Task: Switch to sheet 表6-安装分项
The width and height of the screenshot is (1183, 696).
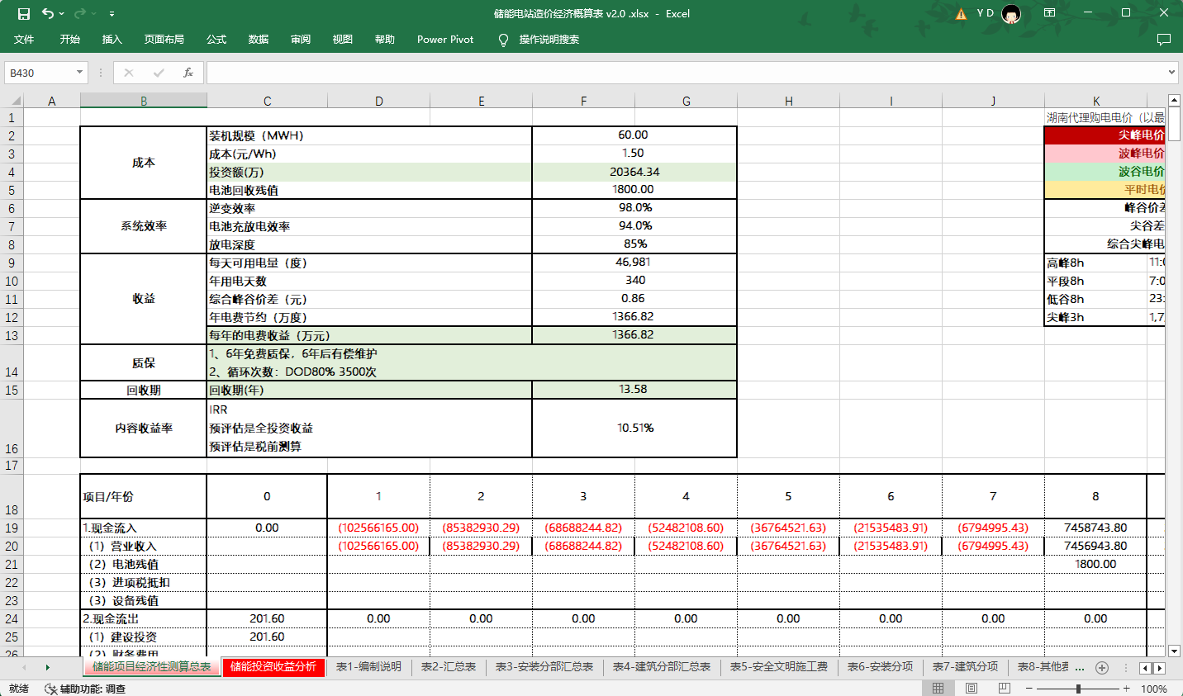Action: tap(881, 667)
